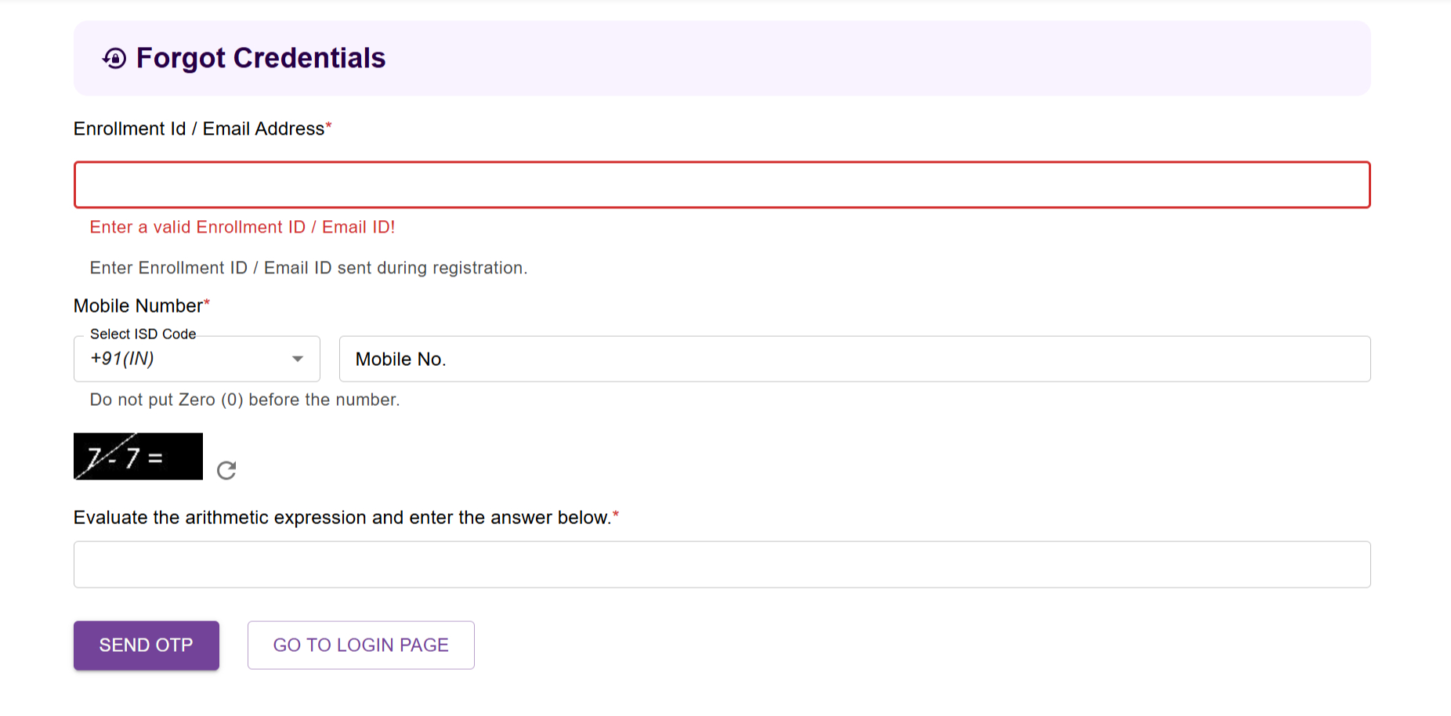Click the Mobile Number label
Viewport: 1451px width, 716px height.
pos(138,306)
